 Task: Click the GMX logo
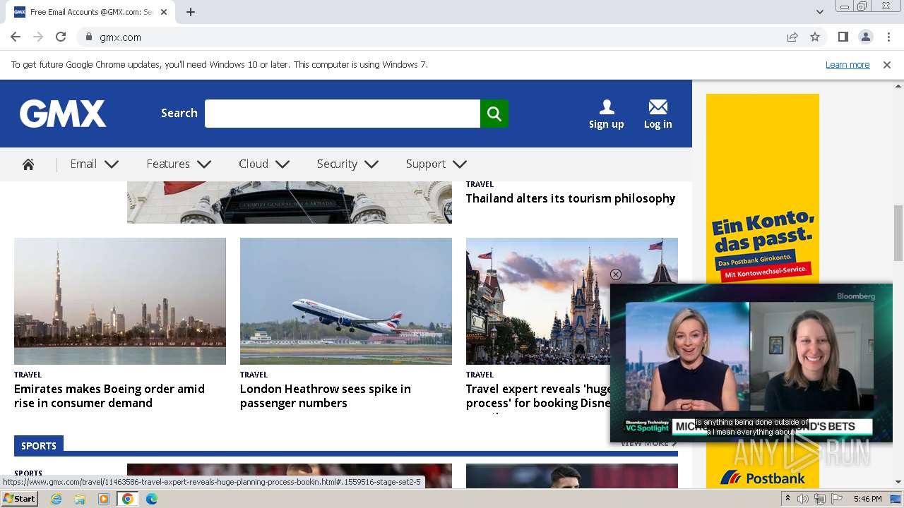click(x=63, y=114)
